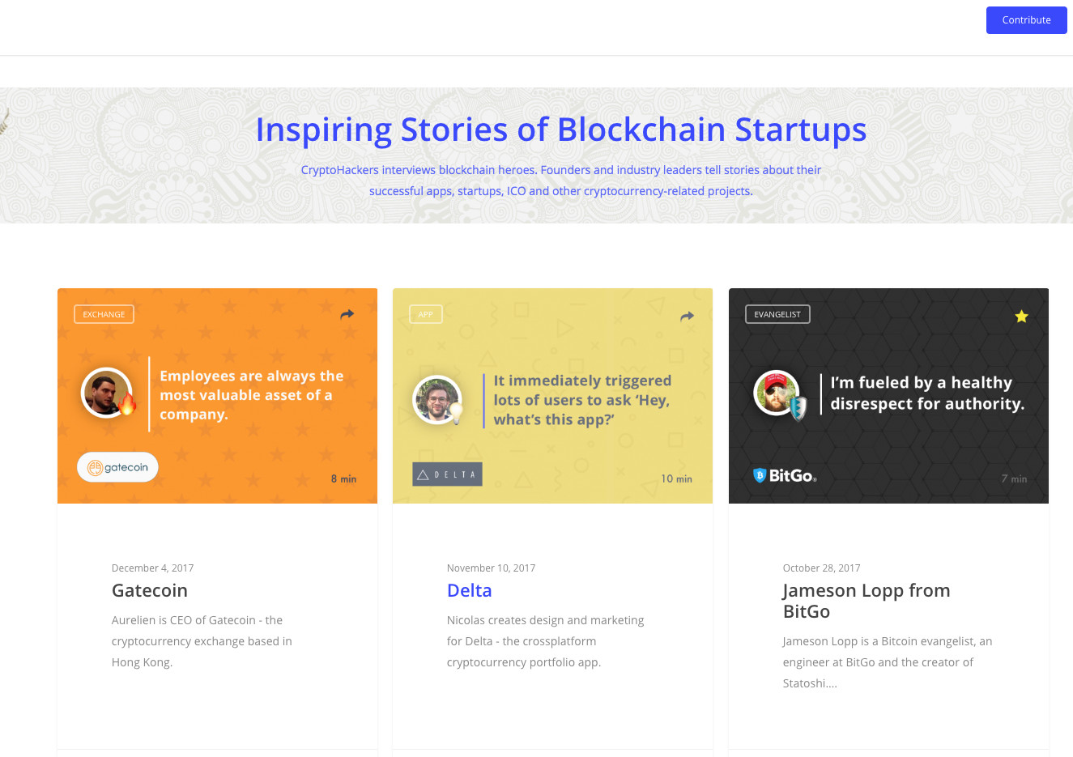Click the dark BitGo quote banner

(x=888, y=396)
